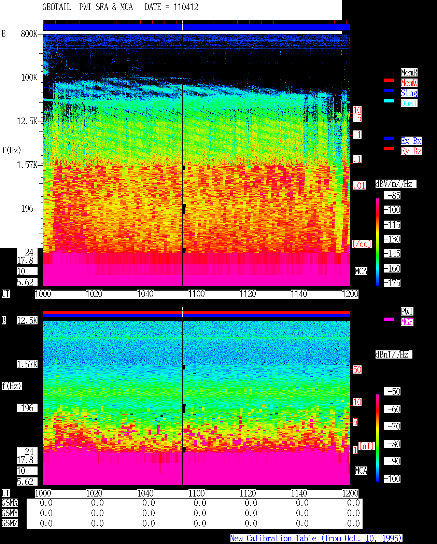Click the -130 color scale value
Screen dimensions: 437x544
pyautogui.click(x=392, y=239)
